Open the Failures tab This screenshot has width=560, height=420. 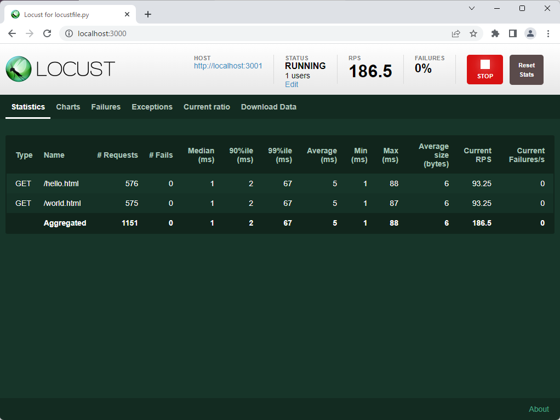coord(106,107)
